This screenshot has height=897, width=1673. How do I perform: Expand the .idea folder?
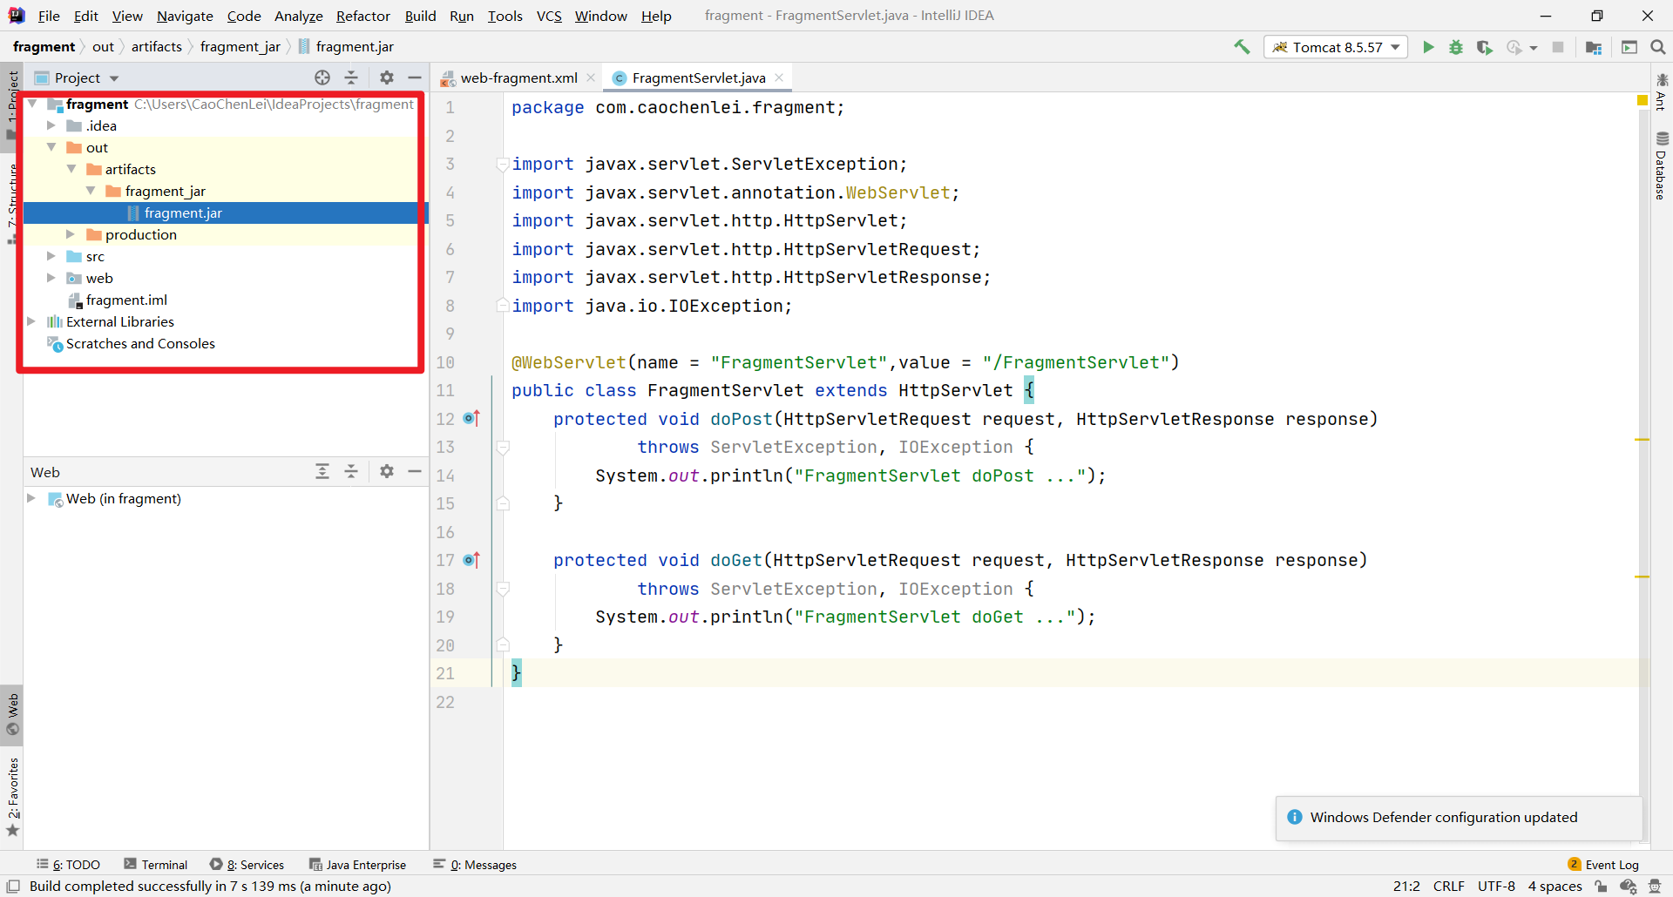pos(51,125)
